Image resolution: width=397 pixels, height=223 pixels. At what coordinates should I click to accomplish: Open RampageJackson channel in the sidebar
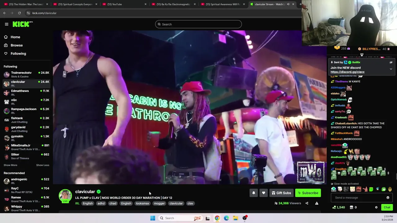pos(26,111)
